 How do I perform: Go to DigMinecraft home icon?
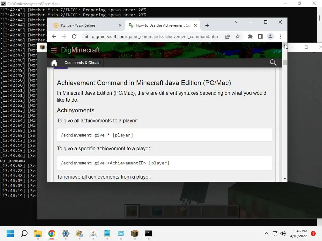click(x=54, y=63)
